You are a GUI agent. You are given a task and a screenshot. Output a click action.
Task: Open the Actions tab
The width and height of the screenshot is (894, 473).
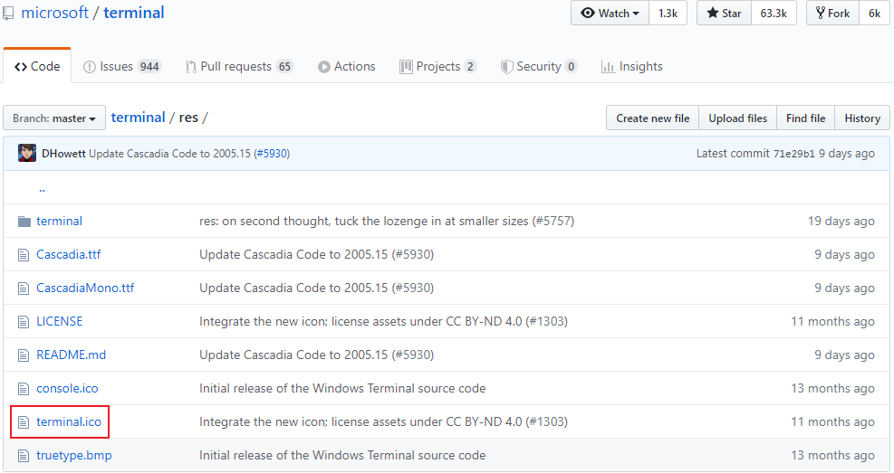pos(347,67)
